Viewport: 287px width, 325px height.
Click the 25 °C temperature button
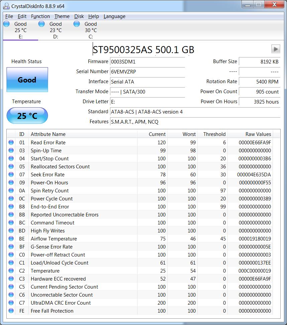tap(27, 116)
